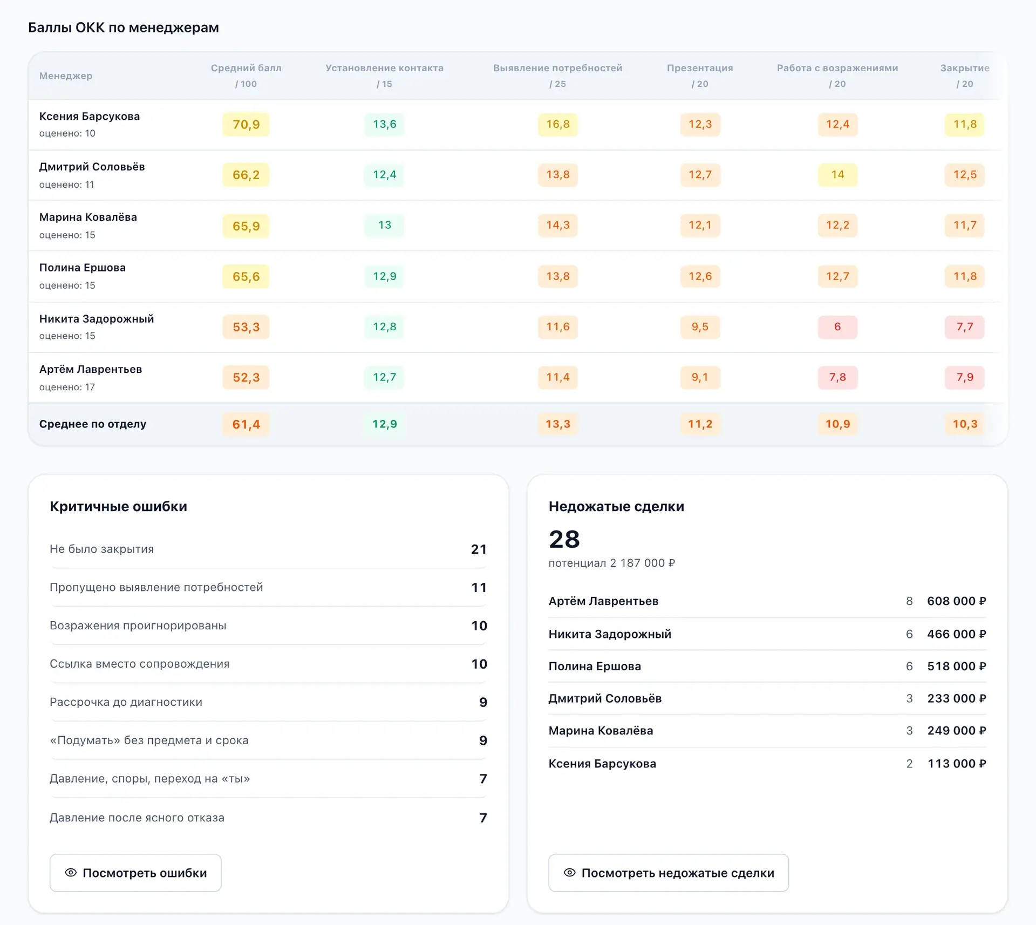Image resolution: width=1036 pixels, height=925 pixels.
Task: Click the Баллы ОКК по менеджерам heading
Action: [x=124, y=28]
